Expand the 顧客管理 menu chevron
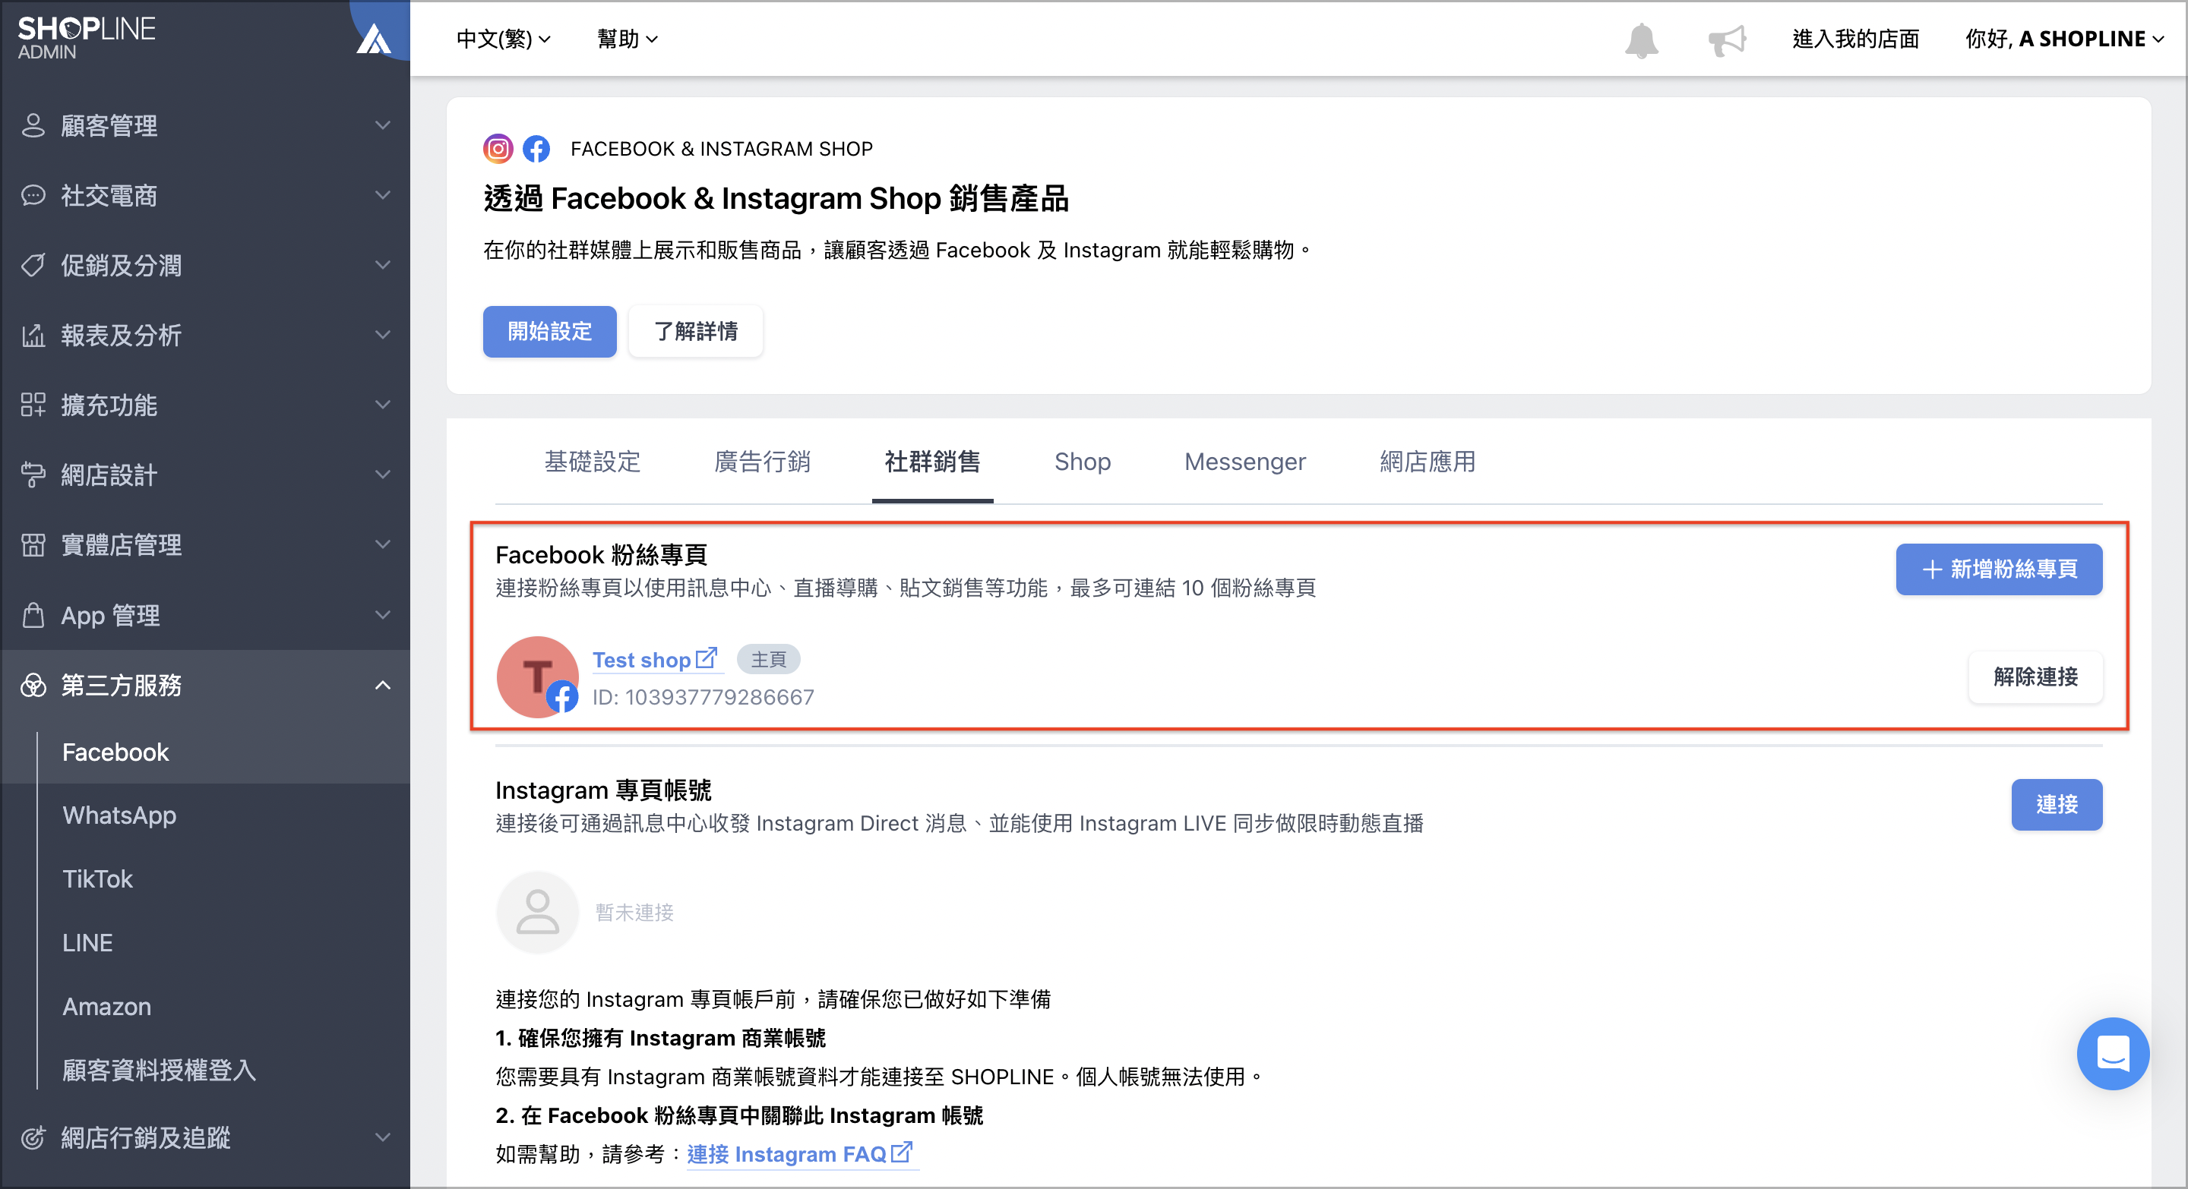This screenshot has height=1189, width=2188. coord(383,125)
